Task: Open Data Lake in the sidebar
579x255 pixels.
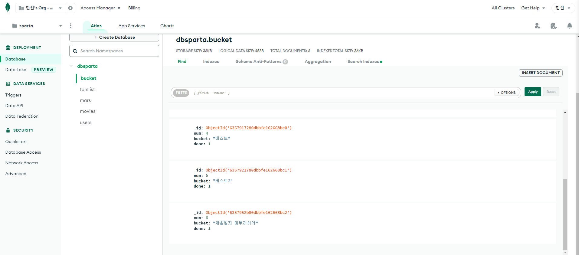Action: click(16, 70)
